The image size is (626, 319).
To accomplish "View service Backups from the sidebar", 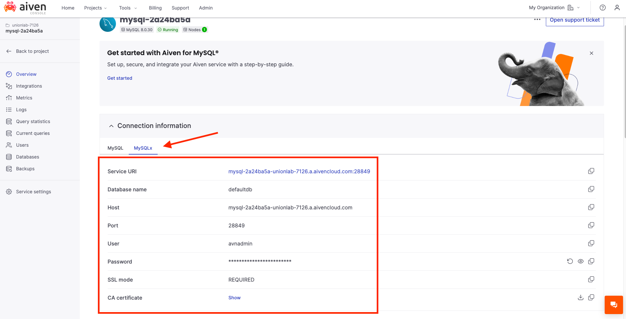I will coord(25,168).
